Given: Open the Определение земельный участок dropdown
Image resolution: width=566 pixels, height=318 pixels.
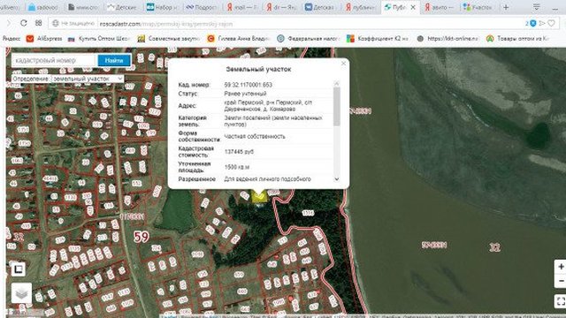Looking at the screenshot, I should click(67, 79).
